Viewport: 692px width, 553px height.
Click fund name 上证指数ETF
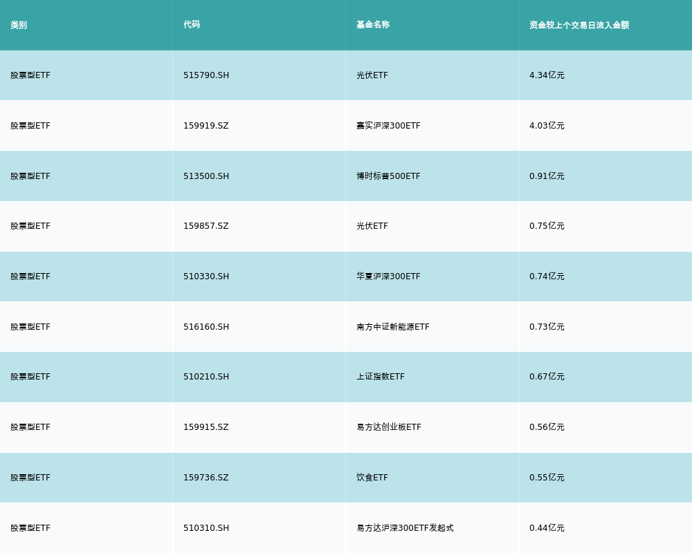tap(381, 377)
